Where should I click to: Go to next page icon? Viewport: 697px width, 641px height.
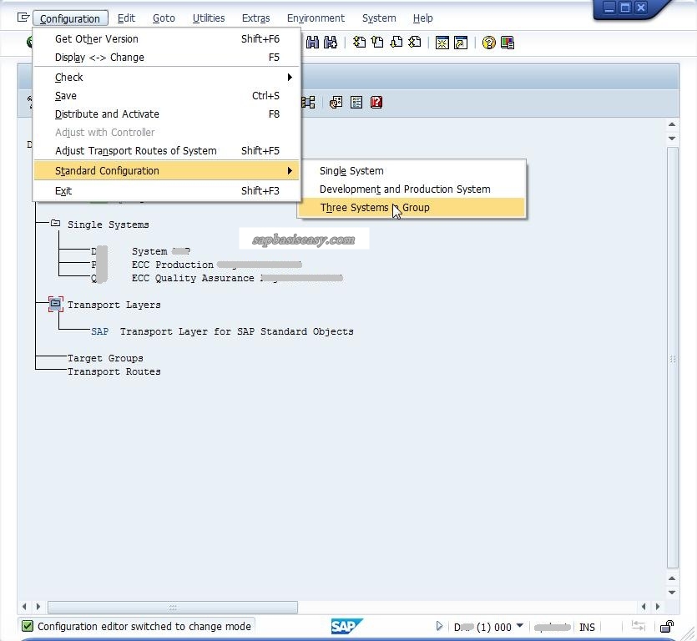pos(396,43)
